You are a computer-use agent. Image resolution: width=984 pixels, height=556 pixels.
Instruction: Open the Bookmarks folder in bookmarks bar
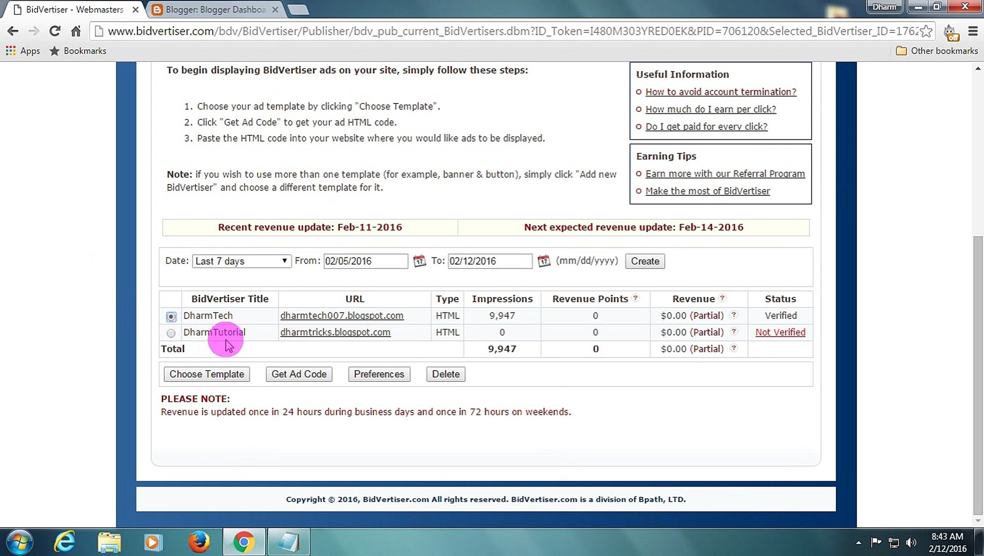click(x=78, y=51)
